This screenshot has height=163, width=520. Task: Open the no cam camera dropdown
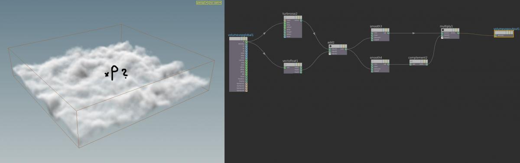(215, 3)
